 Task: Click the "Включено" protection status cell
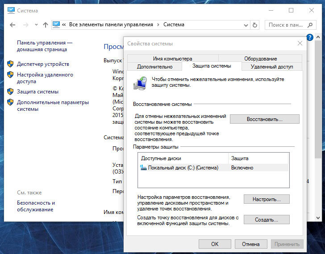pos(242,168)
